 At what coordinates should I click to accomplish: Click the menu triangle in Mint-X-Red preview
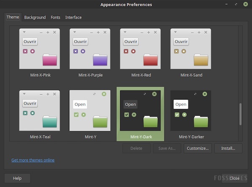tap(125, 32)
